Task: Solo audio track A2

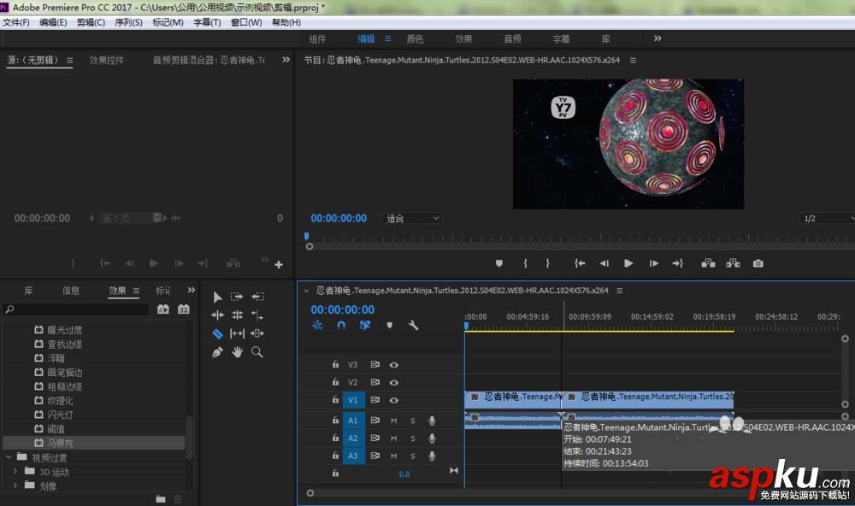Action: coord(412,438)
